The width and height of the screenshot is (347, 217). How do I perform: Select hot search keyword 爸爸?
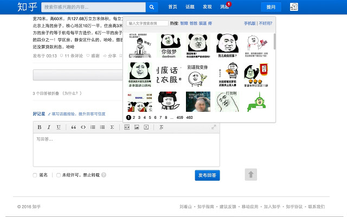(x=194, y=23)
